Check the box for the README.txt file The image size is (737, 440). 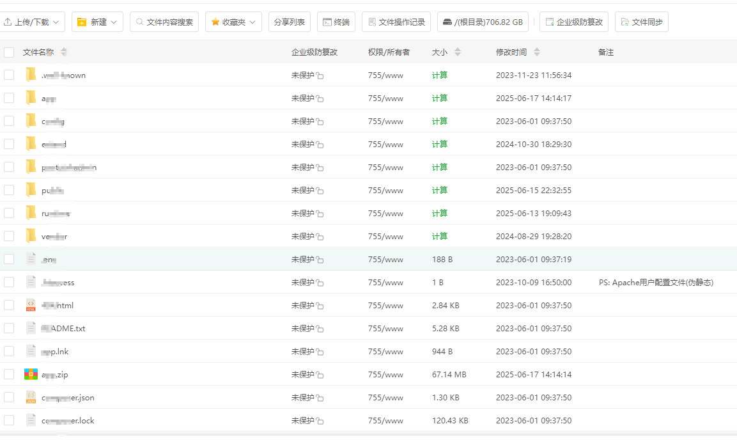pos(9,328)
